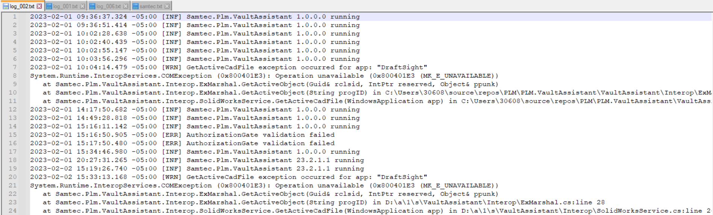
Task: Select line number 15 in the gutter
Action: (13, 135)
